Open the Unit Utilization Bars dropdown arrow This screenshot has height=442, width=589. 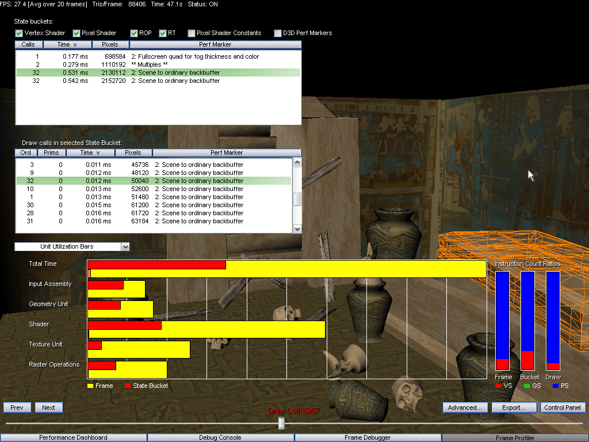click(x=125, y=246)
